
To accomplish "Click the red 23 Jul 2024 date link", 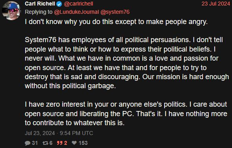I will click(x=215, y=4).
